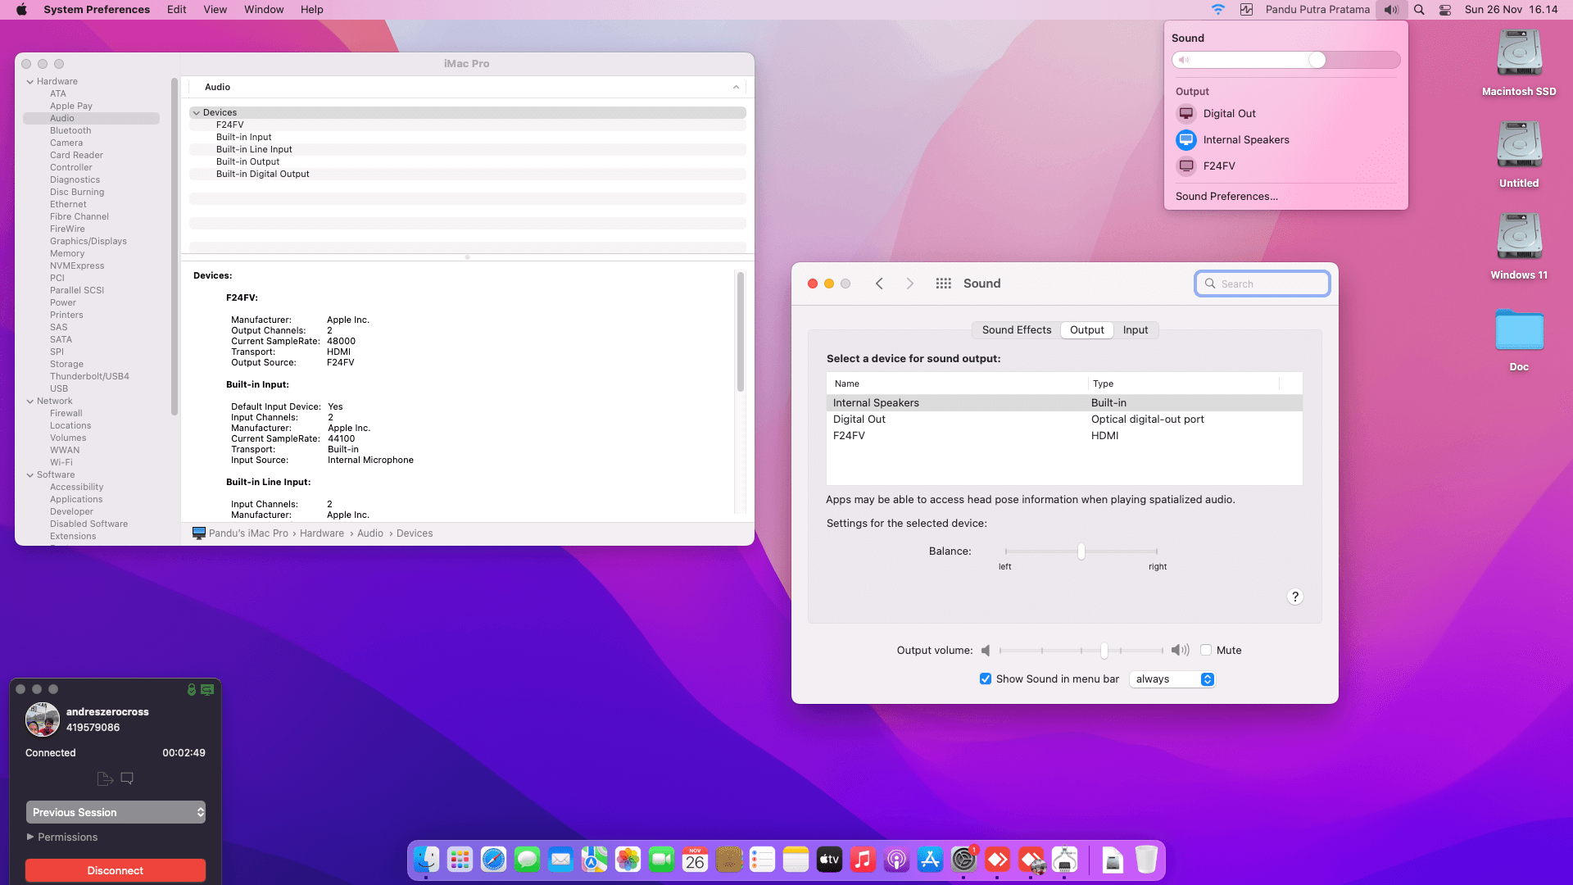The image size is (1573, 885).
Task: Open Sound Preferences… from Sound menu
Action: pyautogui.click(x=1226, y=197)
